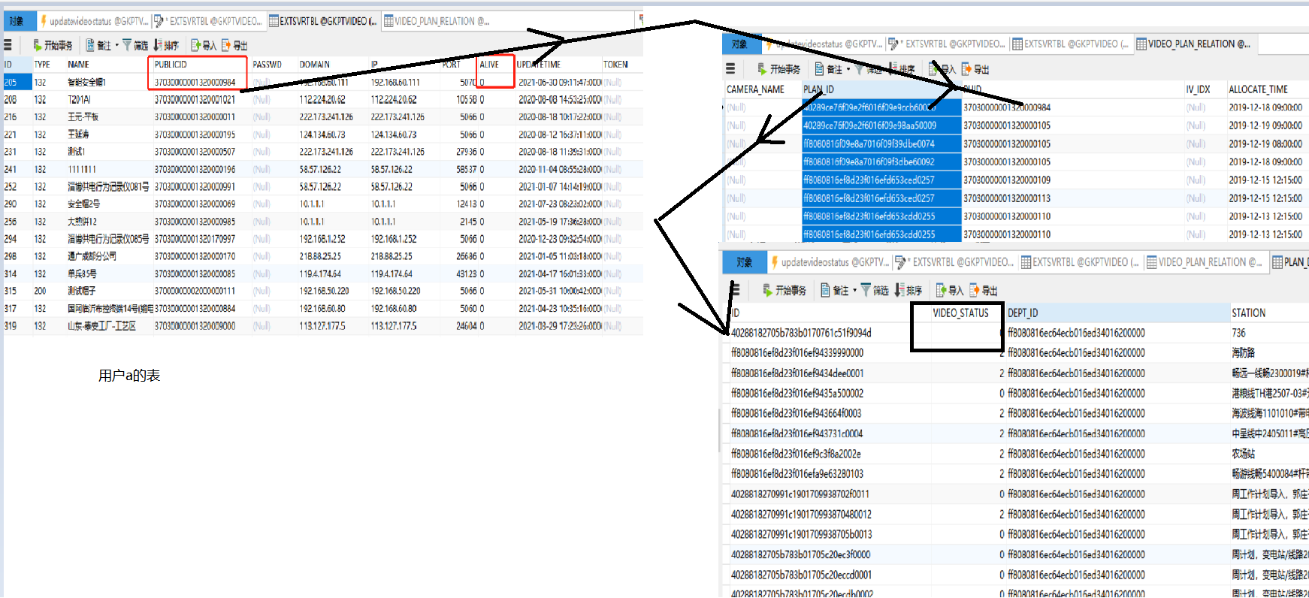Click the PUBLICID column header

coord(171,65)
